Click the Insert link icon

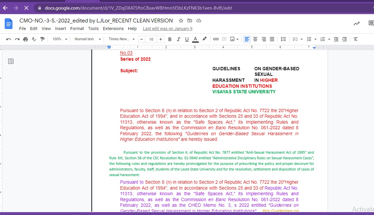coord(216,39)
